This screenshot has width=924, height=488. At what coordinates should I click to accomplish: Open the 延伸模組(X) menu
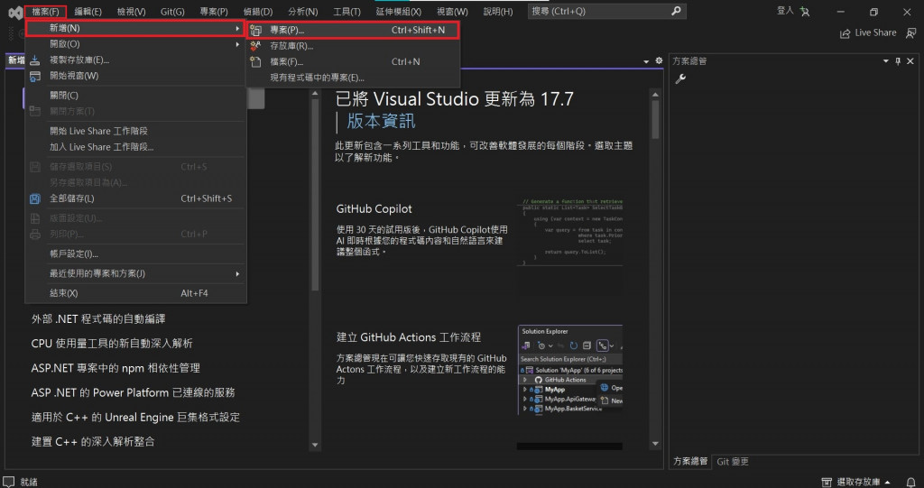point(398,12)
